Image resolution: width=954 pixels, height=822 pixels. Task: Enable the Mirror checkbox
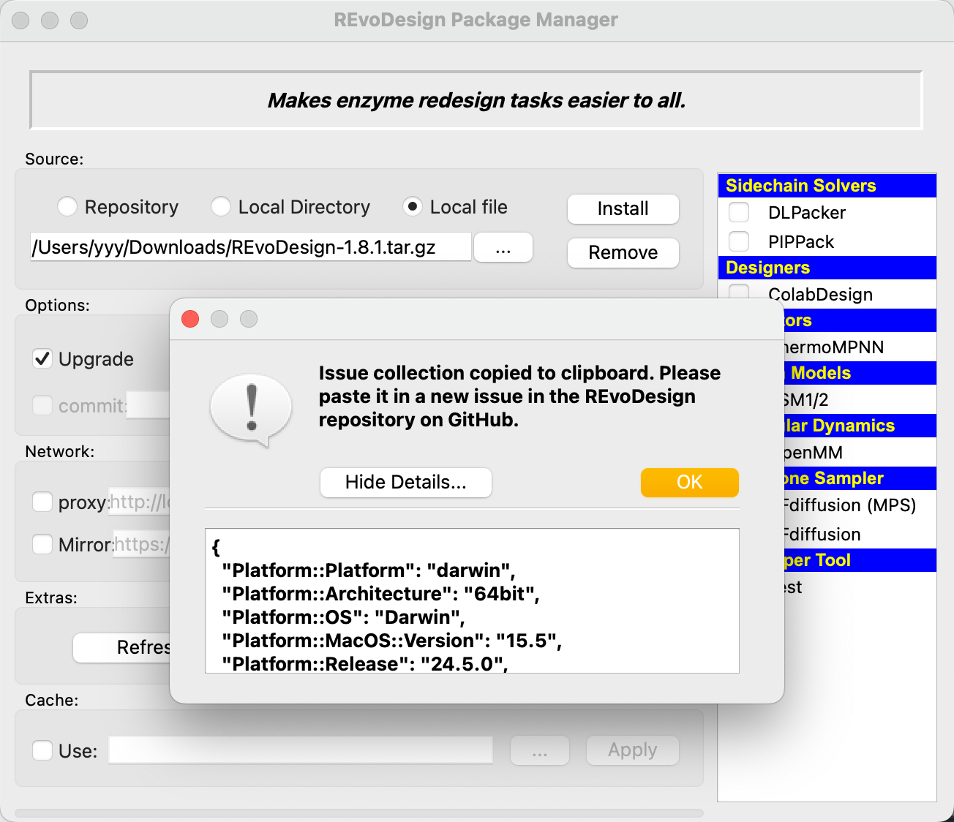tap(42, 545)
